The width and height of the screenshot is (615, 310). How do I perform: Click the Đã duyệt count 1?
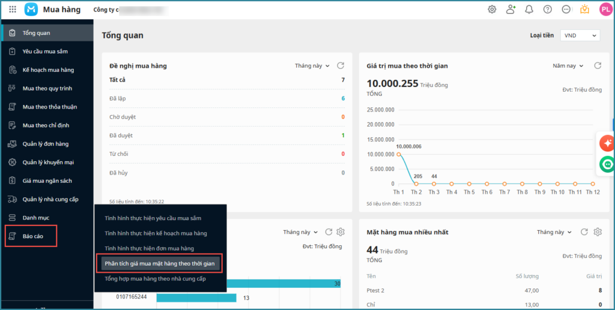343,136
